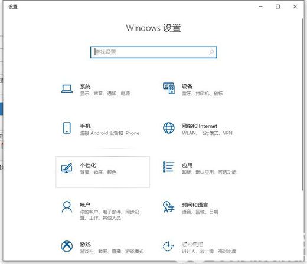Click the 应用 heading text
Screen dimensions: 307x264
(x=187, y=166)
